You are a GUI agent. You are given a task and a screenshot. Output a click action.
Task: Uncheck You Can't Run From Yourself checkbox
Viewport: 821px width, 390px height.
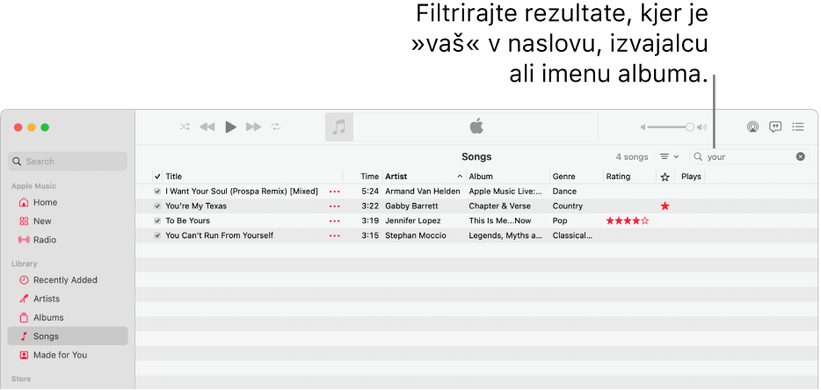(x=157, y=235)
